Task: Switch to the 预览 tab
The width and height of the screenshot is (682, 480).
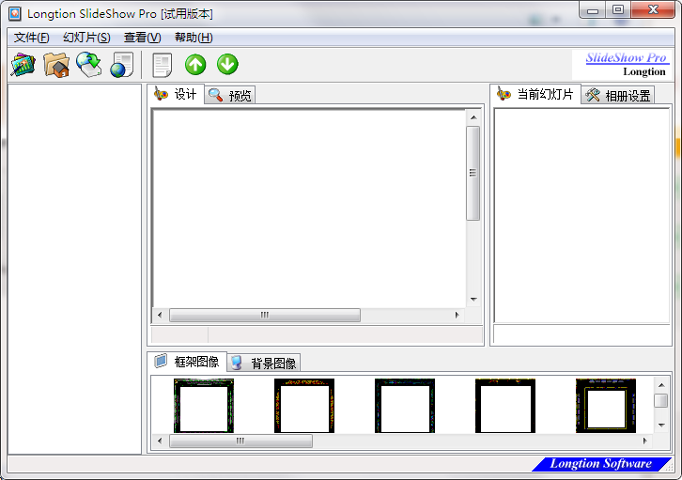Action: pos(230,95)
